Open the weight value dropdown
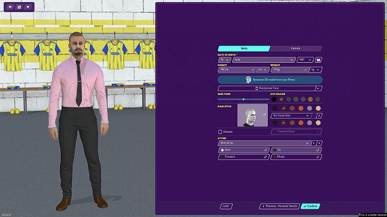This screenshot has height=217, width=387. point(290,70)
